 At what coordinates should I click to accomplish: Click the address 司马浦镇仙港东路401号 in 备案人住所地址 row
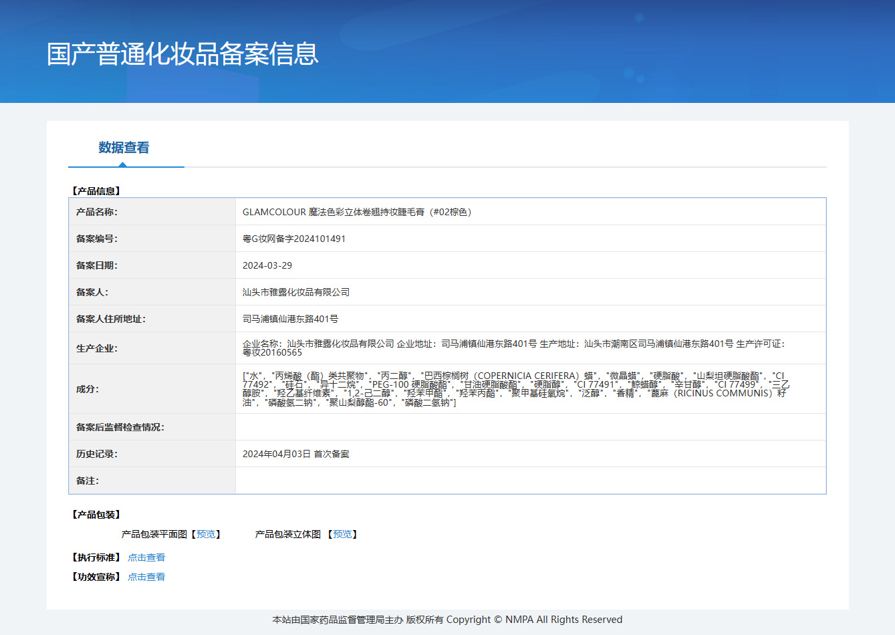point(291,319)
